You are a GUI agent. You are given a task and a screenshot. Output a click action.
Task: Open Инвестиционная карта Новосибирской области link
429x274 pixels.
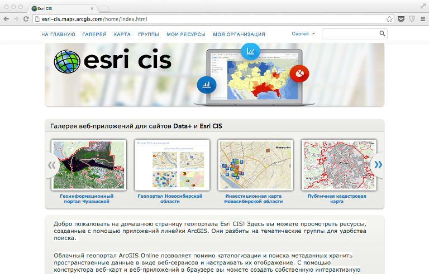pyautogui.click(x=254, y=199)
